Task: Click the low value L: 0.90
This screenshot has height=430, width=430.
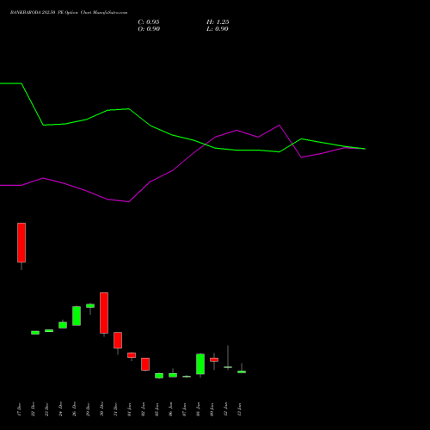Action: point(218,29)
